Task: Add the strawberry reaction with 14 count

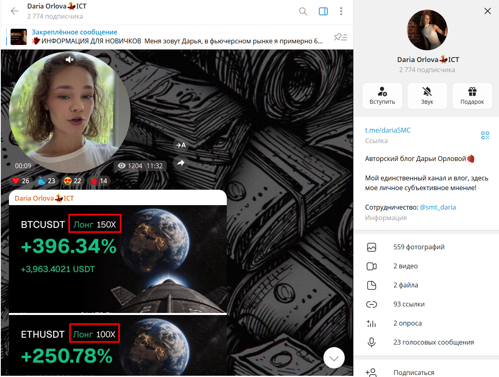Action: [x=99, y=181]
